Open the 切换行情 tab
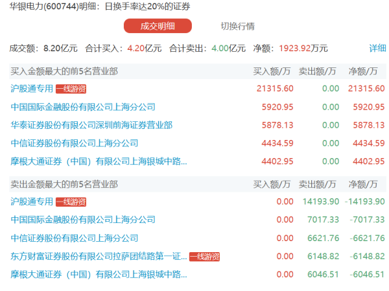 tap(237, 26)
